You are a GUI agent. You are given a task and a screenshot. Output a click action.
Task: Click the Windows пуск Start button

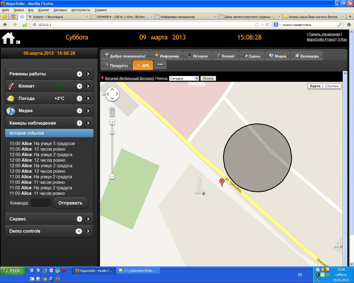13,271
